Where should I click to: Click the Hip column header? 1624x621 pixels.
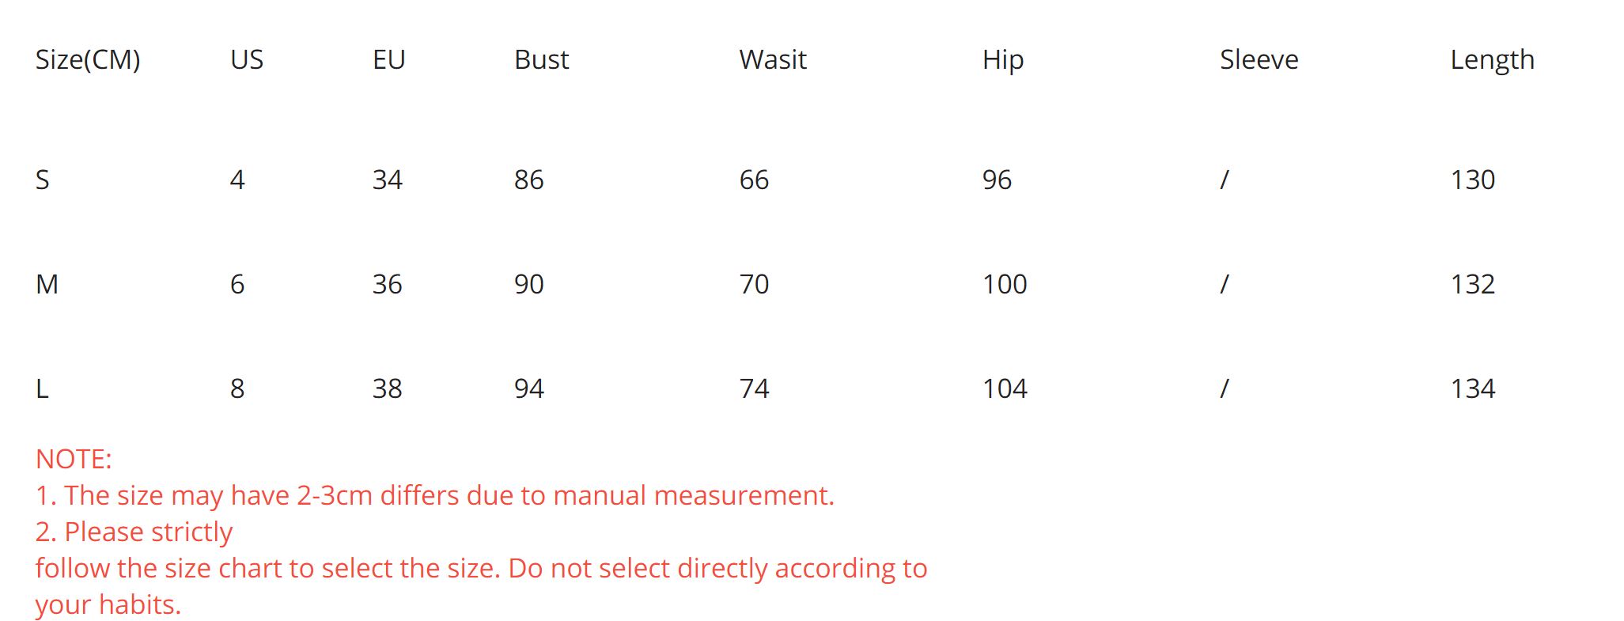pos(1002,60)
